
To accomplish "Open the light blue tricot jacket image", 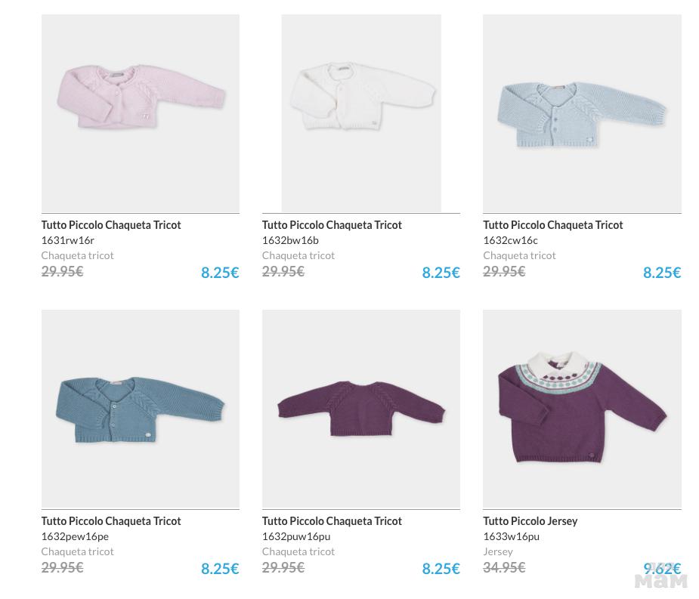I will click(x=582, y=113).
